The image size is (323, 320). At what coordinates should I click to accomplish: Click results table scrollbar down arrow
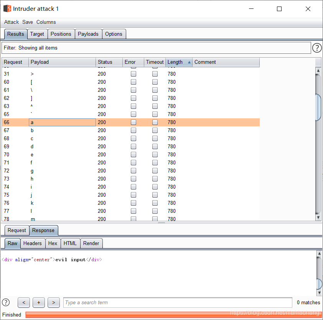click(x=318, y=217)
